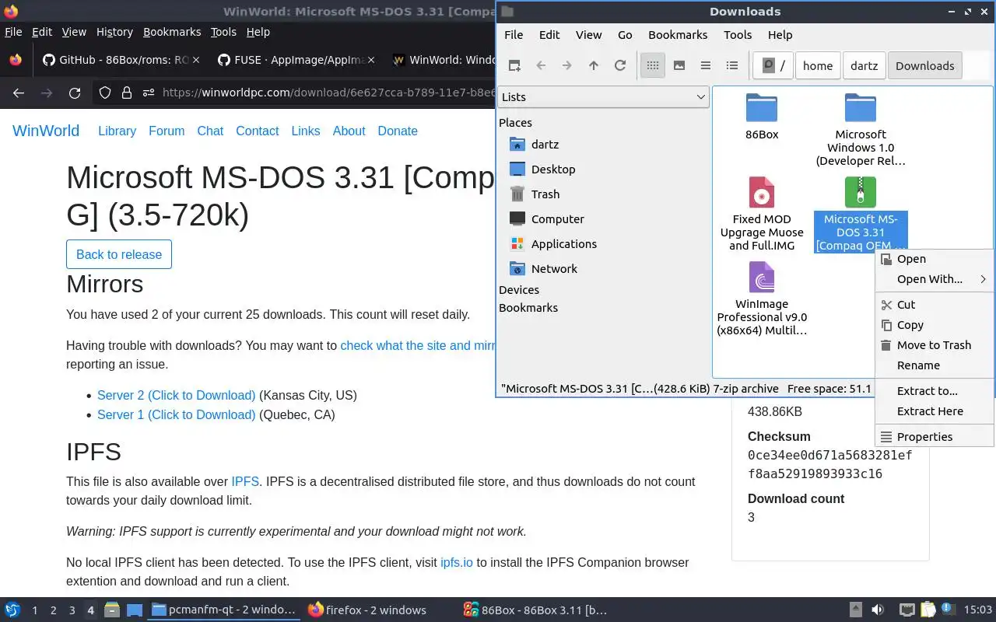The width and height of the screenshot is (996, 622).
Task: Click Server 2 (Click to Download) link
Action: coord(176,395)
